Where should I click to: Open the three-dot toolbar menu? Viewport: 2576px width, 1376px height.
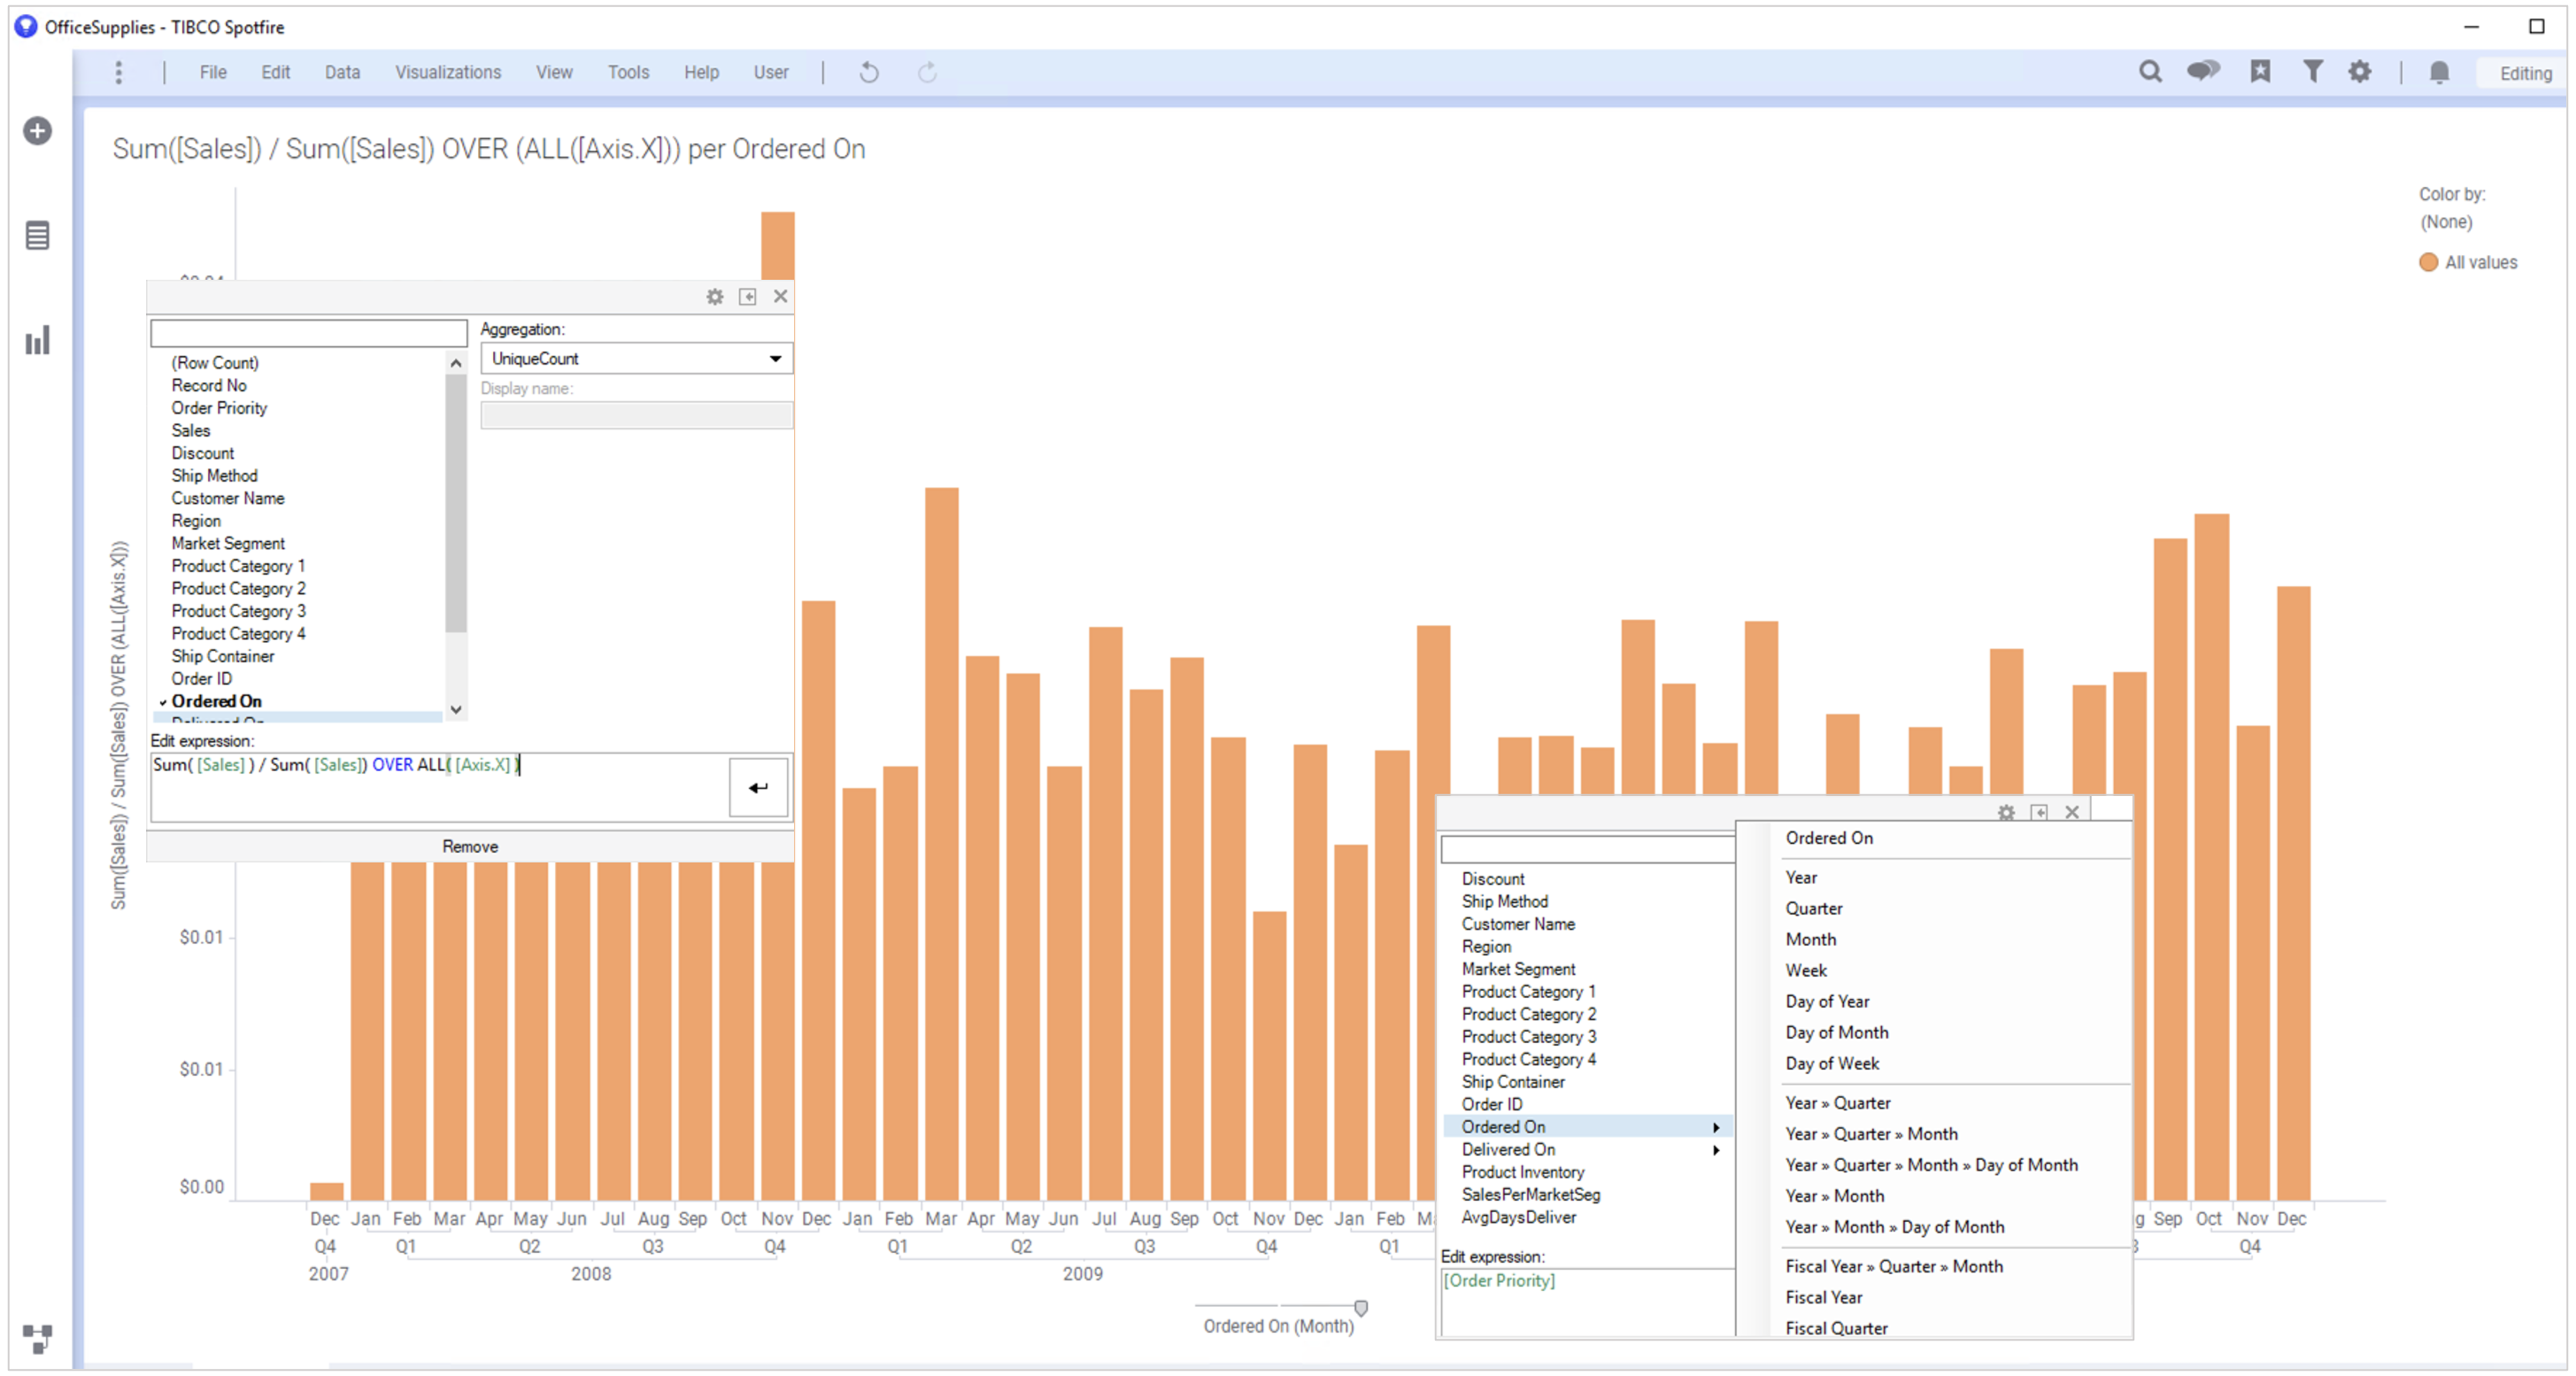tap(119, 72)
